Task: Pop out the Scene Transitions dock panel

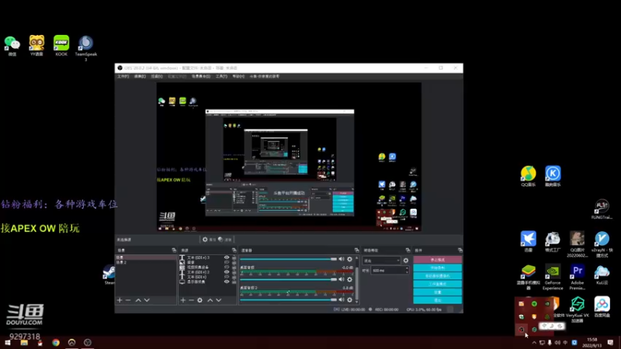Action: (x=408, y=250)
